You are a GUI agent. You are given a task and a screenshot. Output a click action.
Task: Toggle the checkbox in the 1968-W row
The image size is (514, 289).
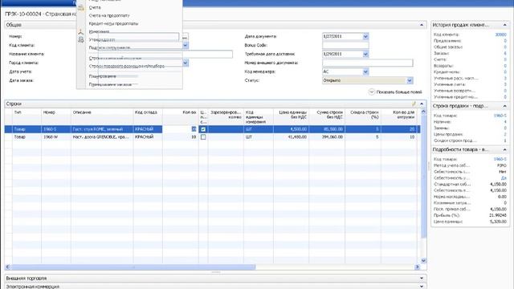(x=203, y=137)
